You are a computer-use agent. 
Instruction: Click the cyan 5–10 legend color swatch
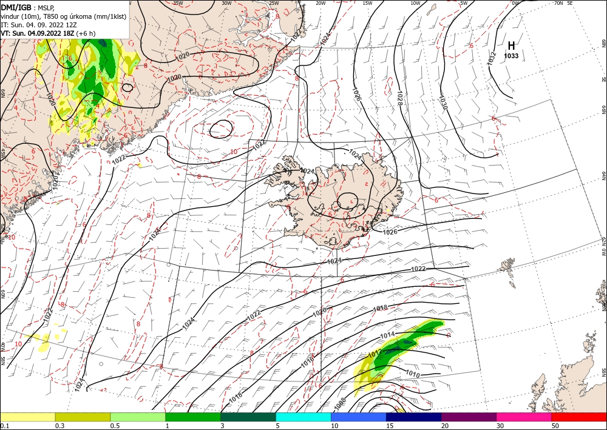pos(303,417)
